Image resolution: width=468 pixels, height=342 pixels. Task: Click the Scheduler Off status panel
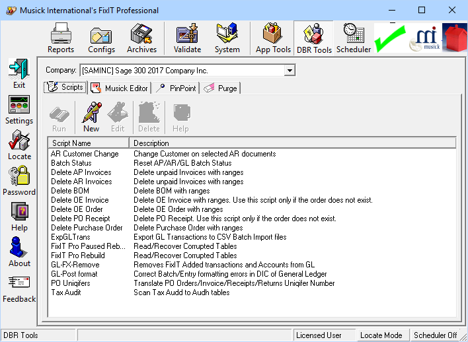click(436, 335)
